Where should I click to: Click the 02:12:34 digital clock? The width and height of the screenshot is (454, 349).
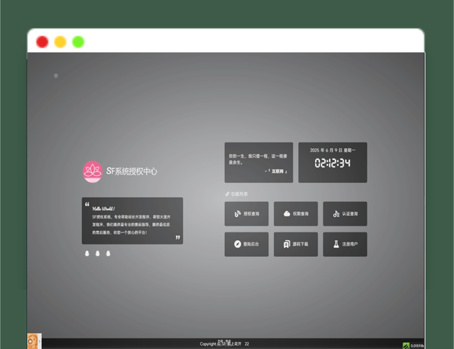(332, 163)
